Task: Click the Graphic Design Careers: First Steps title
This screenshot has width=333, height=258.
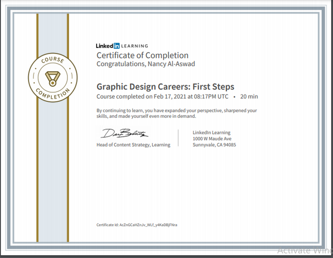Action: pos(165,87)
